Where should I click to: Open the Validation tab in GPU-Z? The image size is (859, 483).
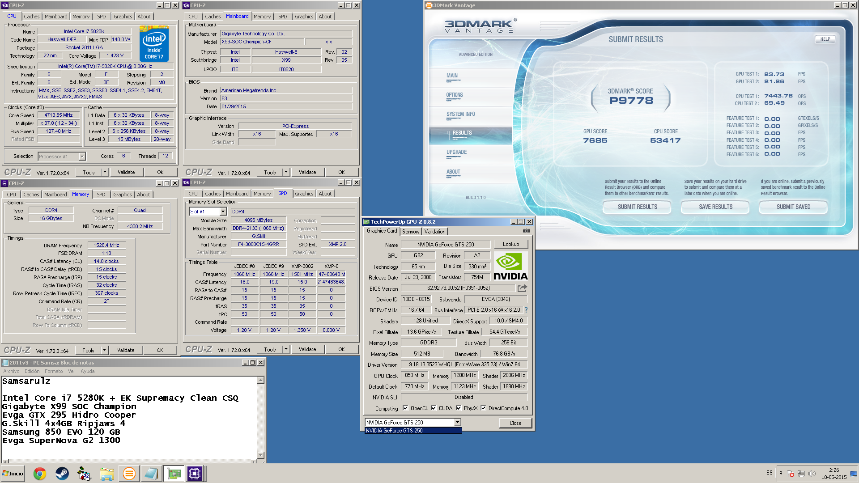[x=435, y=231]
